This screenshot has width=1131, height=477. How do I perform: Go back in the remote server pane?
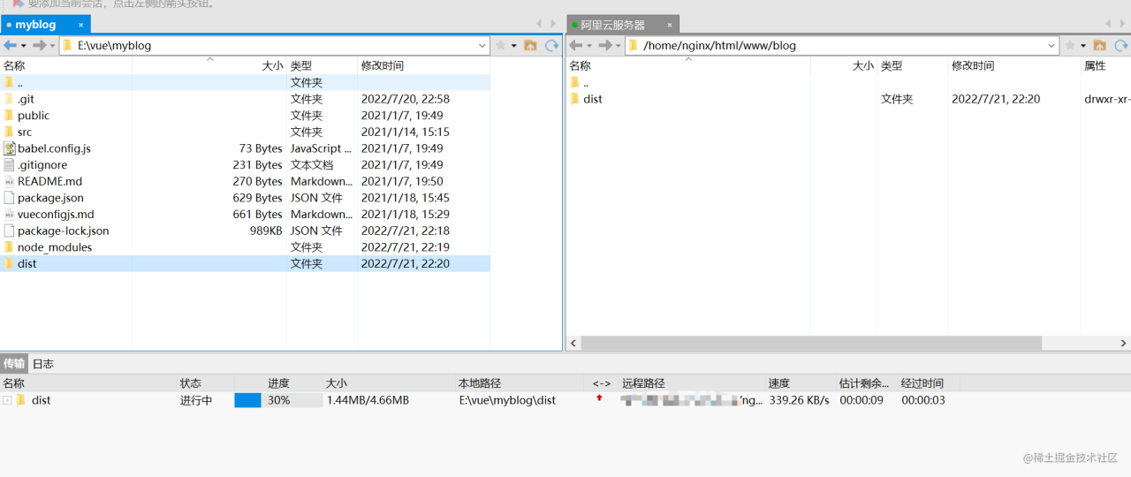[x=576, y=45]
